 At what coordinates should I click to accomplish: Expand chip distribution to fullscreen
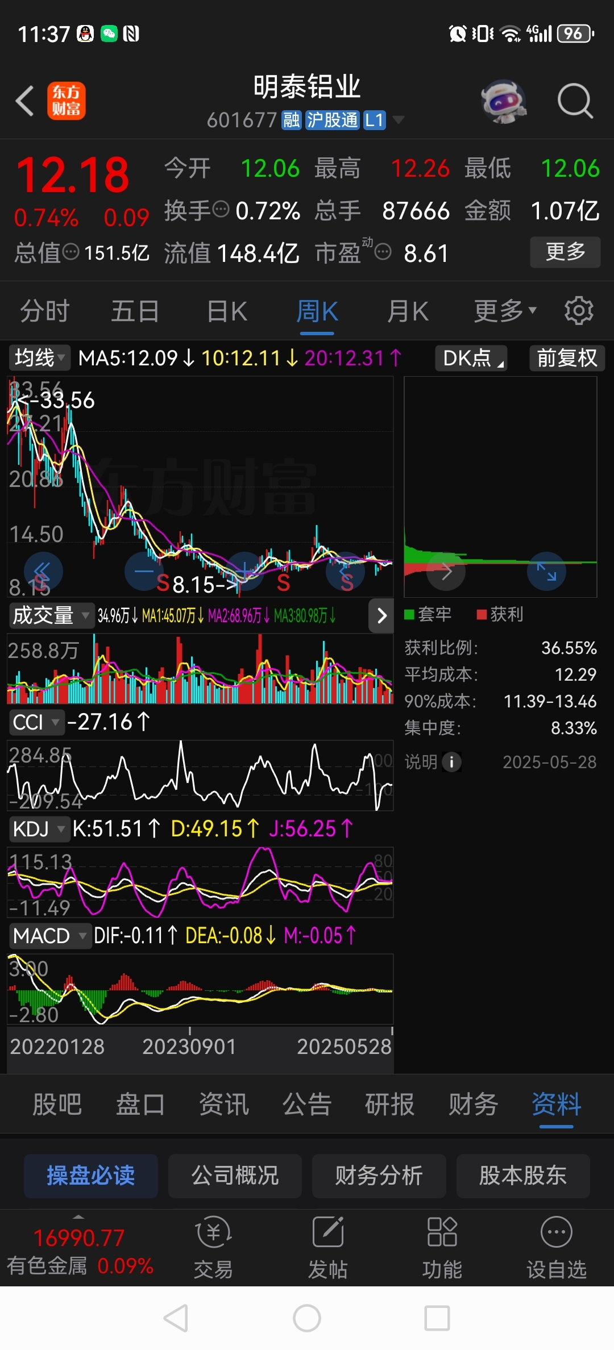[546, 571]
